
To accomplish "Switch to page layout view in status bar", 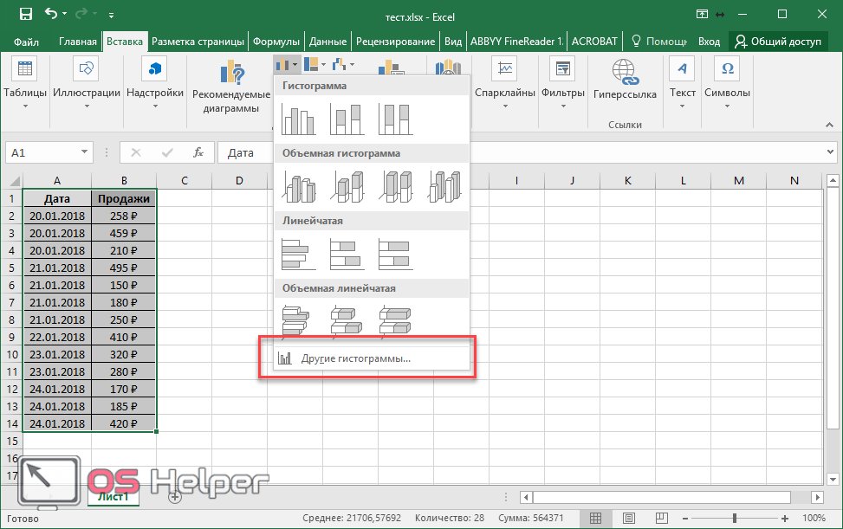I will [629, 518].
